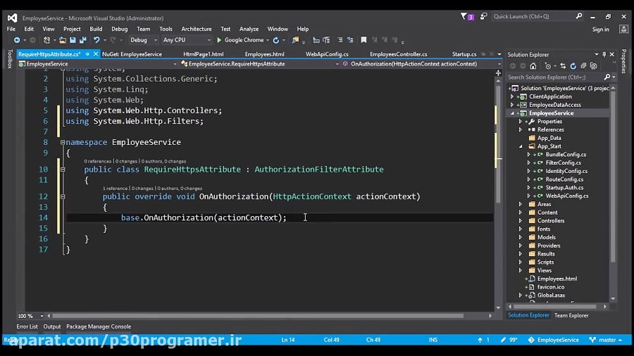Save the current file with Save icon
The image size is (634, 356).
click(73, 40)
